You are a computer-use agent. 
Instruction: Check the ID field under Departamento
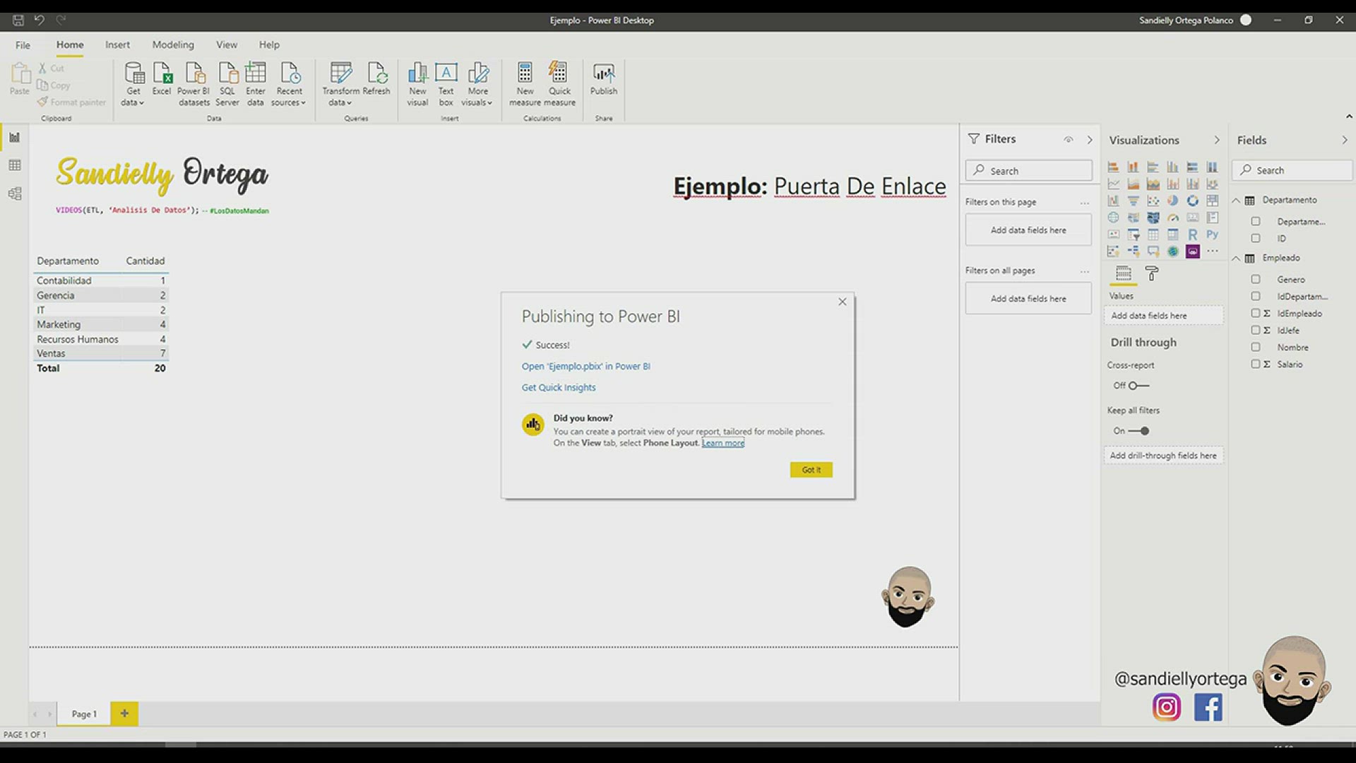pos(1255,239)
